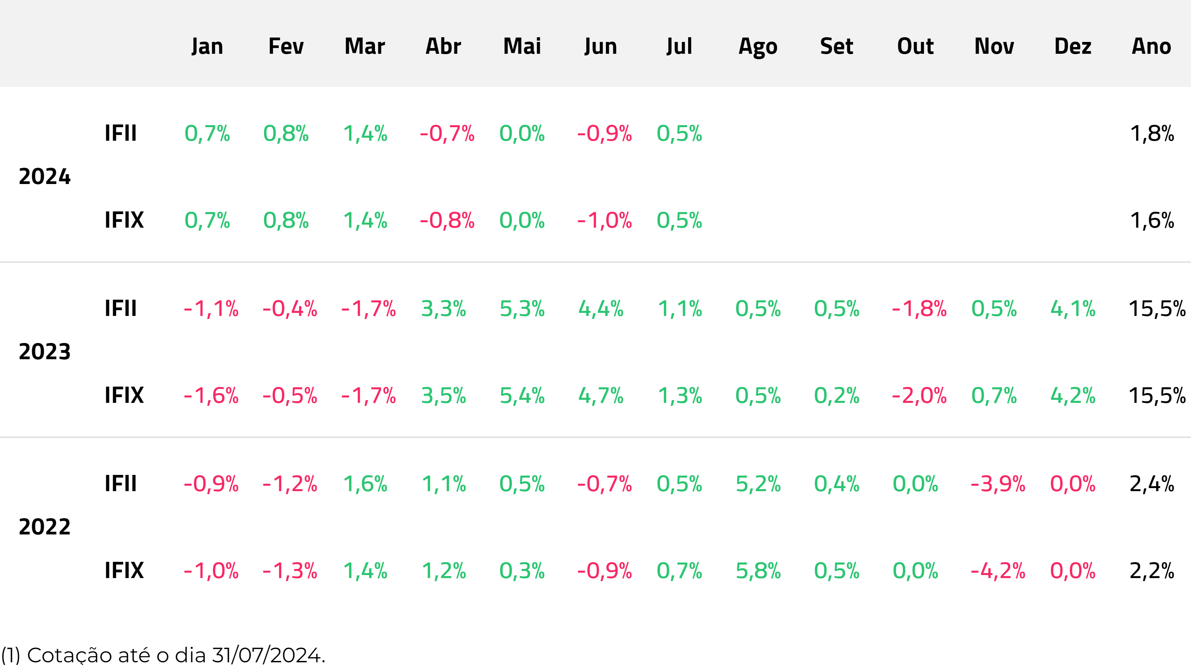
Task: Select the Ano column header
Action: coord(1151,46)
